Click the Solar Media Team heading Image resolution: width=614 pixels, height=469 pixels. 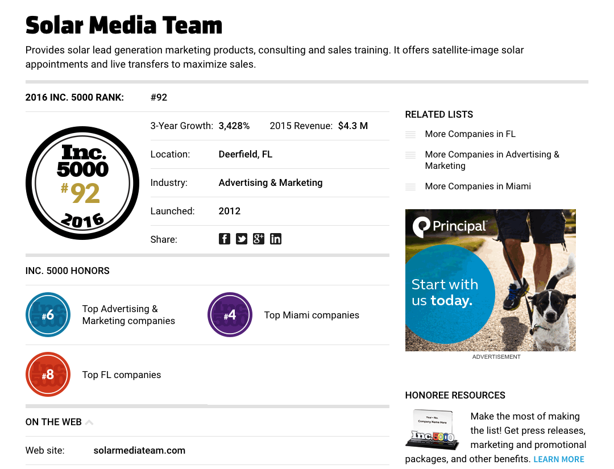click(124, 25)
